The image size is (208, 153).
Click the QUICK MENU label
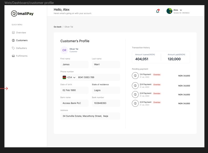click(17, 25)
